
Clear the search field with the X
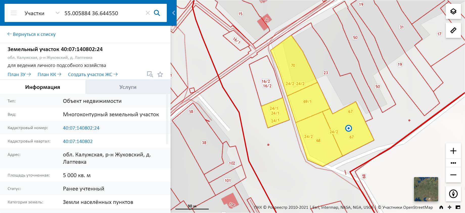point(148,13)
